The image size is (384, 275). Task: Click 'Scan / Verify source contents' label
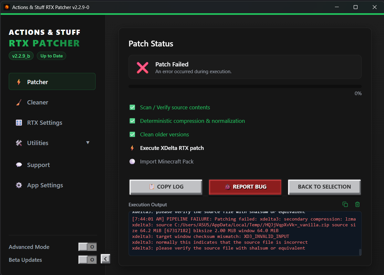175,107
